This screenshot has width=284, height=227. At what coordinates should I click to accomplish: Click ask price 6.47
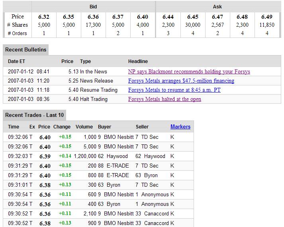tap(217, 17)
